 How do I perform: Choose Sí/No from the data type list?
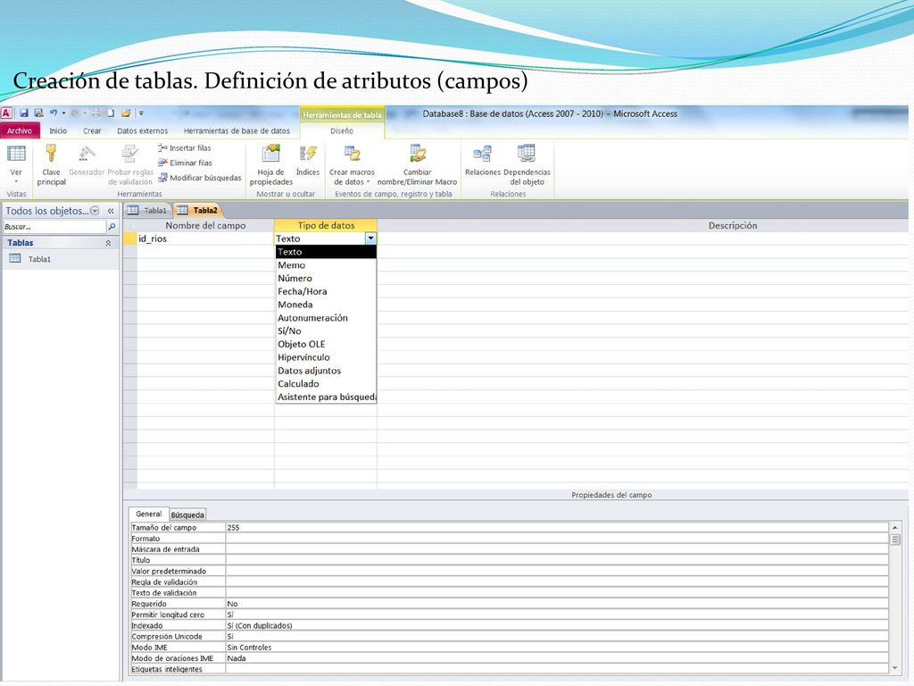pos(326,330)
